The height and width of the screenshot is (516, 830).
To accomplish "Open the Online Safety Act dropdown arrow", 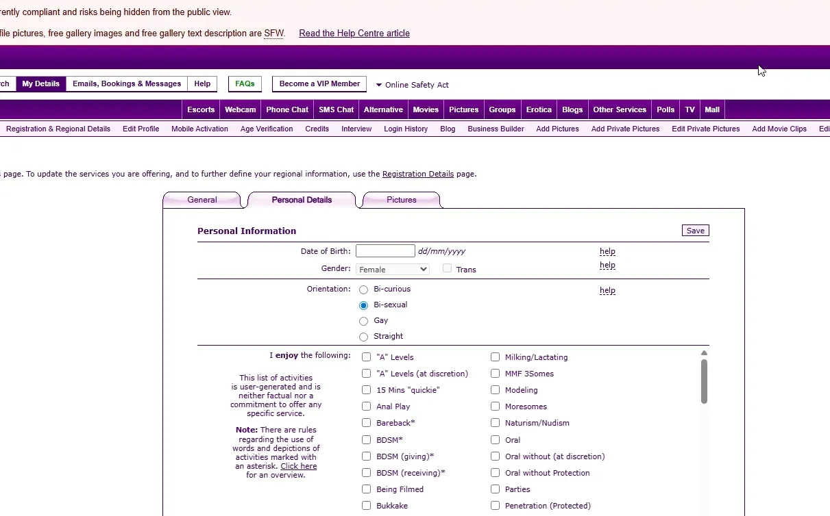I will coord(379,85).
